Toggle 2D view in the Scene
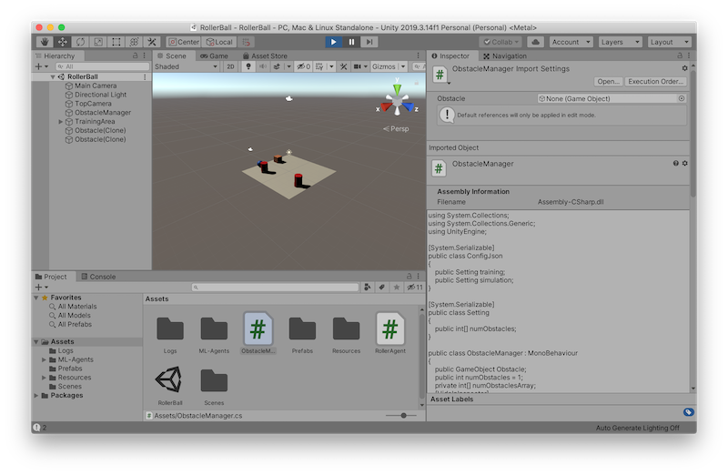 point(230,66)
